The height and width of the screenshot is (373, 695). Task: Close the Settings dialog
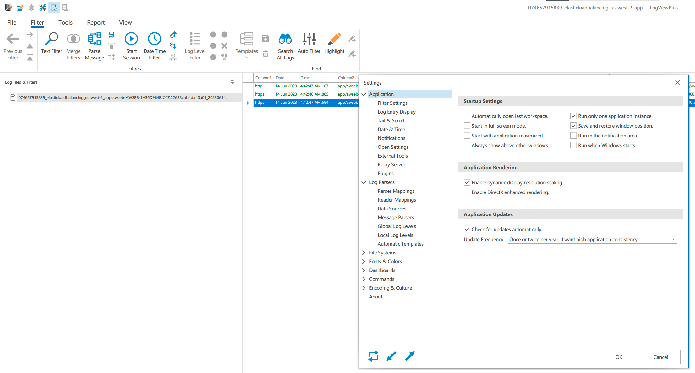[x=678, y=82]
